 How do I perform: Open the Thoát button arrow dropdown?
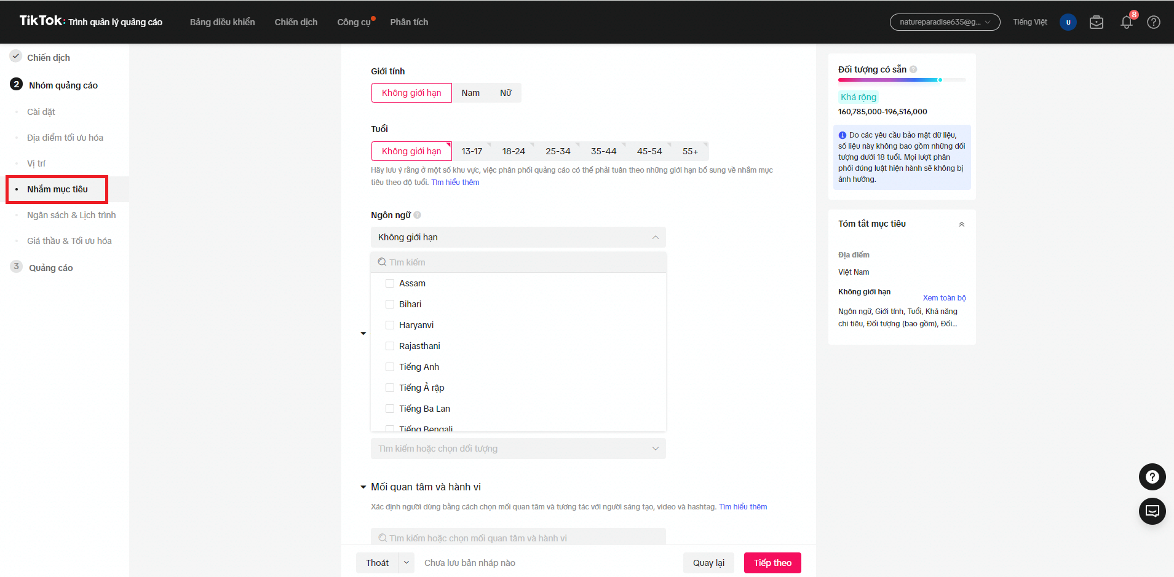point(406,563)
